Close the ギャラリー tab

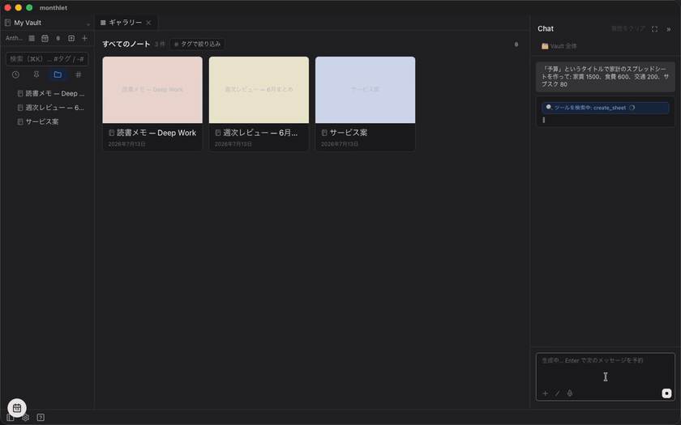[x=148, y=23]
